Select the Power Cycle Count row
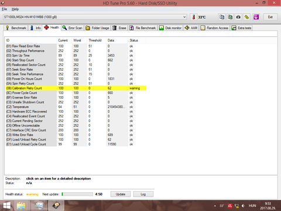Image resolution: width=281 pixels, height=211 pixels. pyautogui.click(x=76, y=93)
